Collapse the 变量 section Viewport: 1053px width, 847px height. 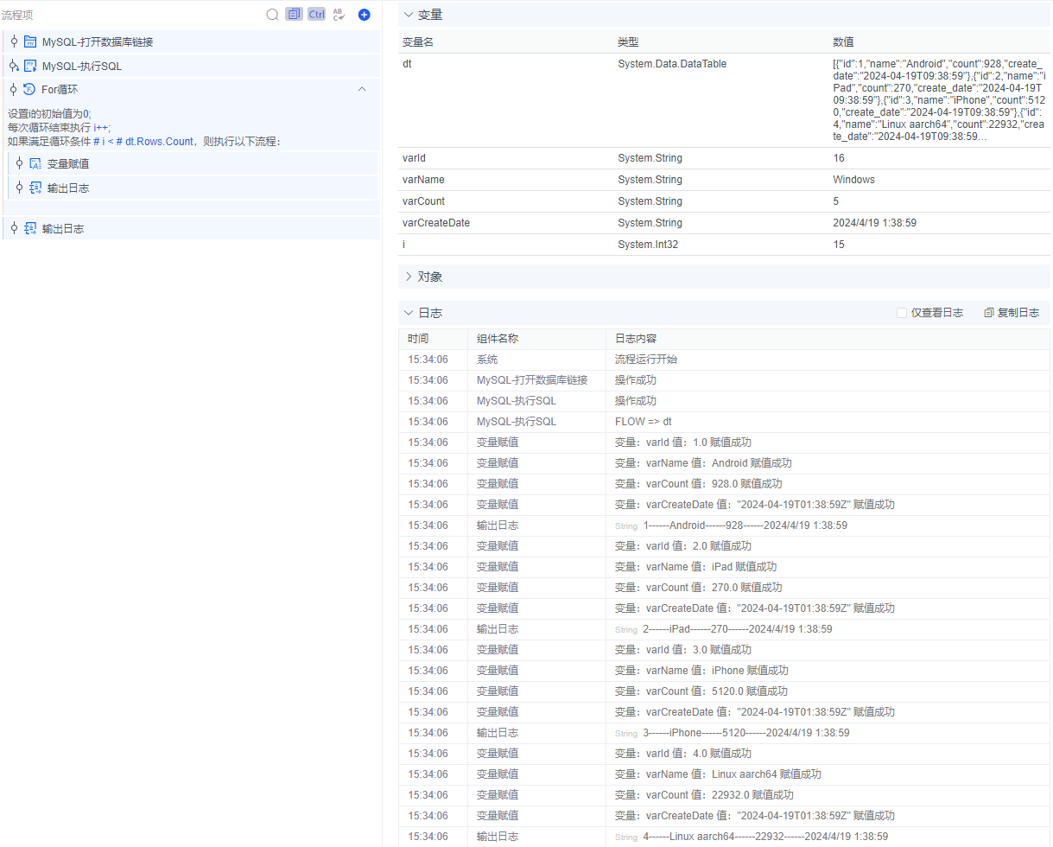click(409, 15)
